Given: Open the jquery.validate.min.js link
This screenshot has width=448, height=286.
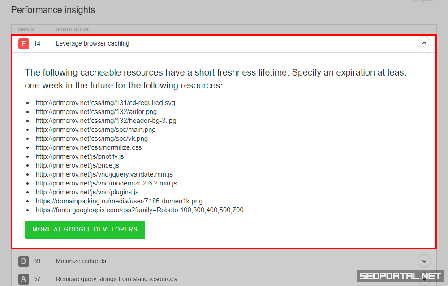Looking at the screenshot, I should click(104, 174).
